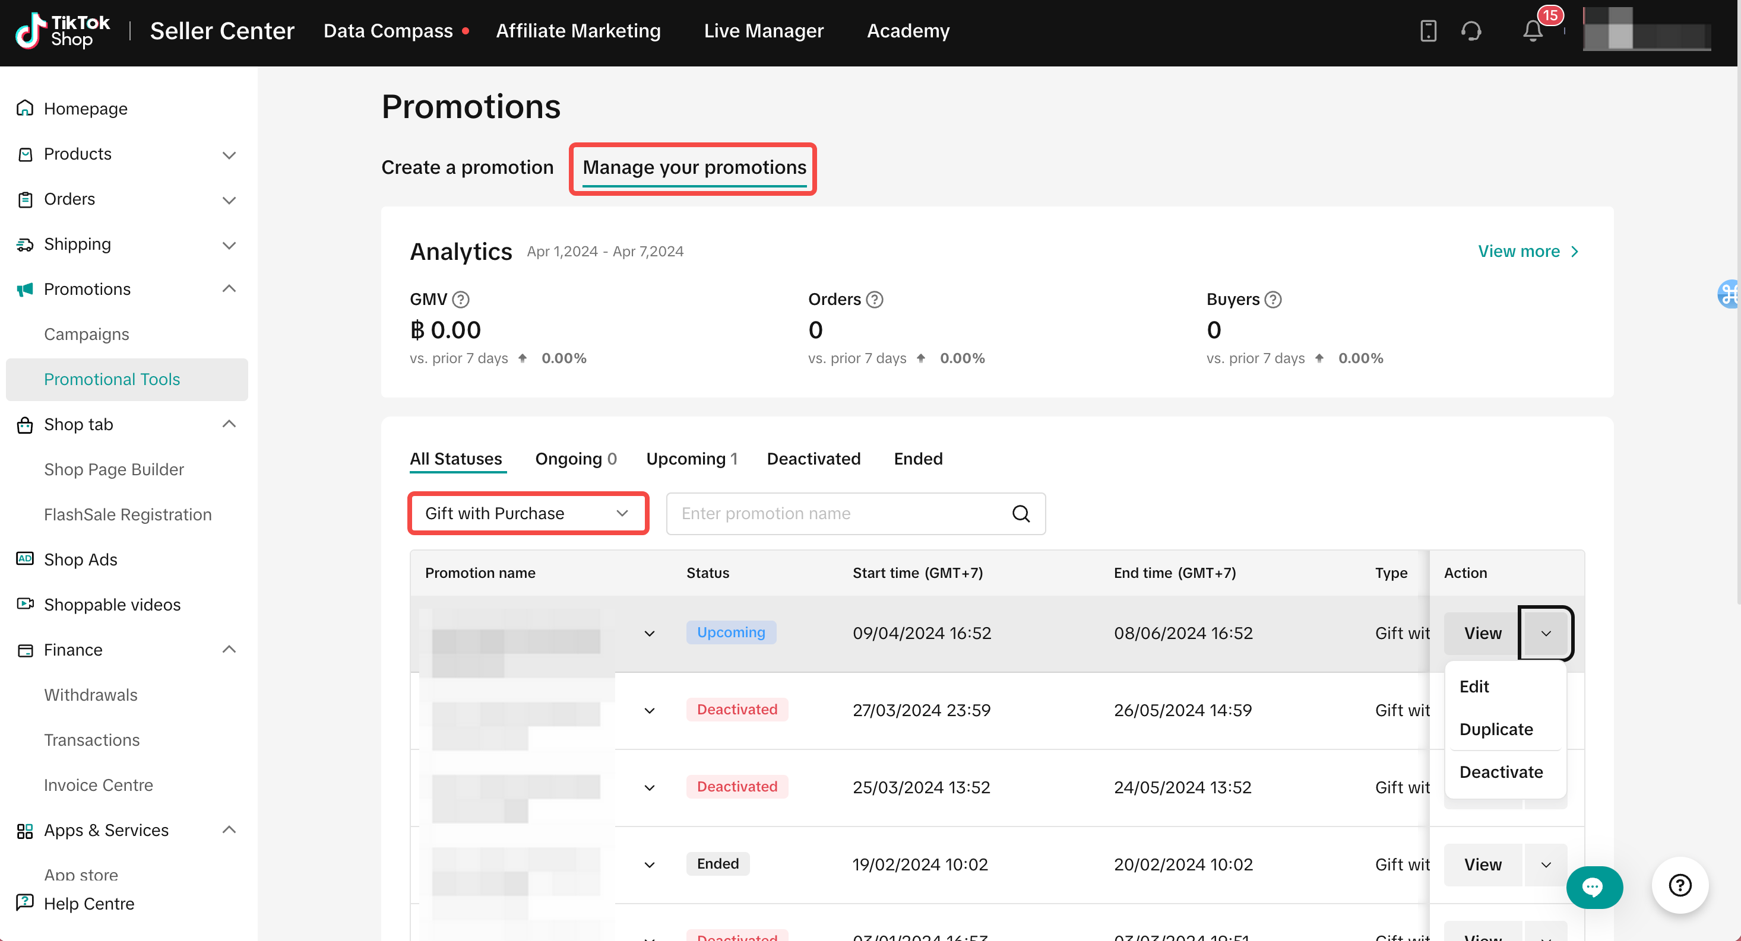The width and height of the screenshot is (1741, 941).
Task: Open the Gift with Purchase type dropdown
Action: (x=528, y=513)
